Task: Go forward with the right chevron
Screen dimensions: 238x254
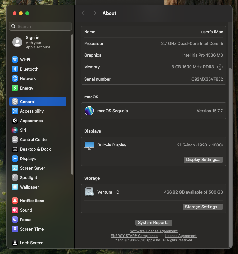Action: tap(95, 13)
